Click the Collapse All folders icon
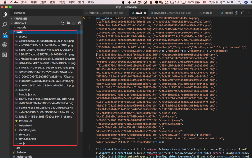 click(x=80, y=23)
